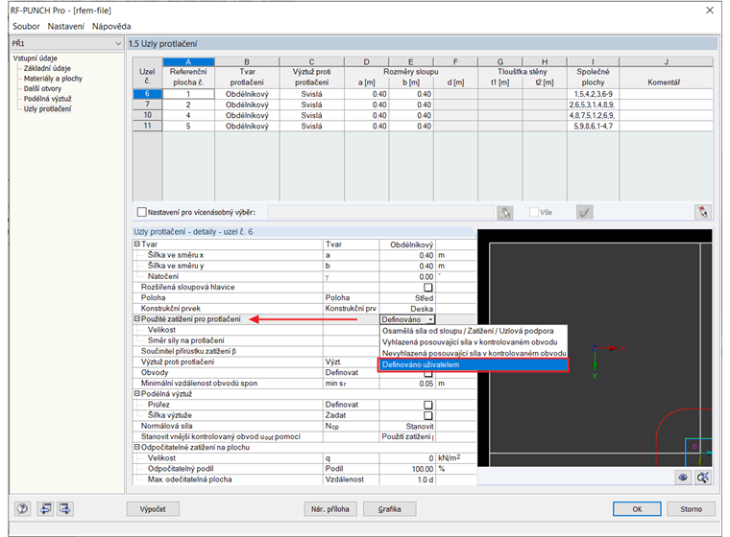Check the Šířka výztuže Zadat checkbox
730x537 pixels.
click(428, 415)
